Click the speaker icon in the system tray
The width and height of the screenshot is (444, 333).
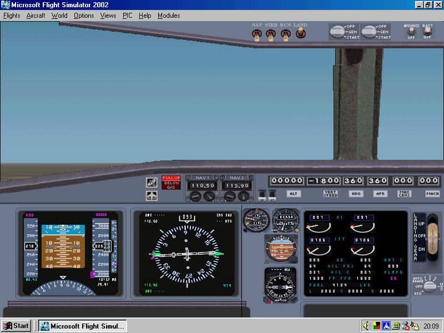365,326
